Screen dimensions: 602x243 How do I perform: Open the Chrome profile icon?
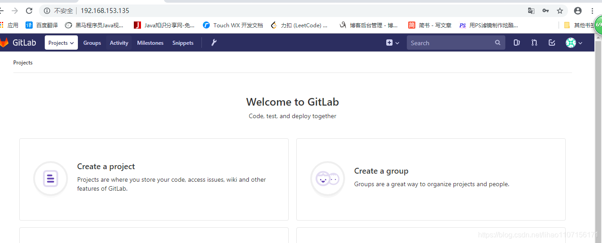click(578, 11)
